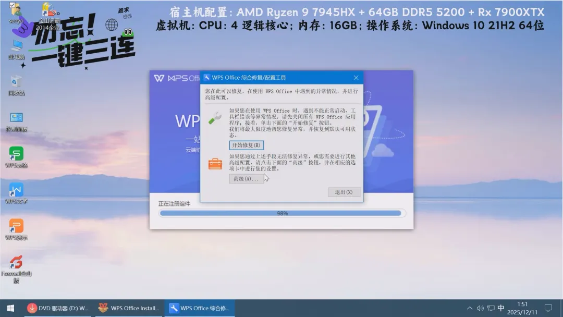Switch to WPS Office Install taskbar item
The width and height of the screenshot is (563, 317).
point(129,308)
